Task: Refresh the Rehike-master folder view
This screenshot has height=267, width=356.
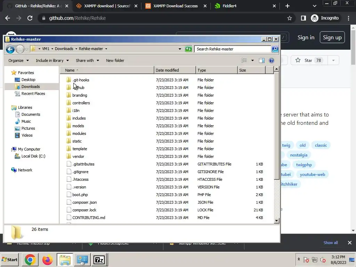Action: [x=188, y=49]
